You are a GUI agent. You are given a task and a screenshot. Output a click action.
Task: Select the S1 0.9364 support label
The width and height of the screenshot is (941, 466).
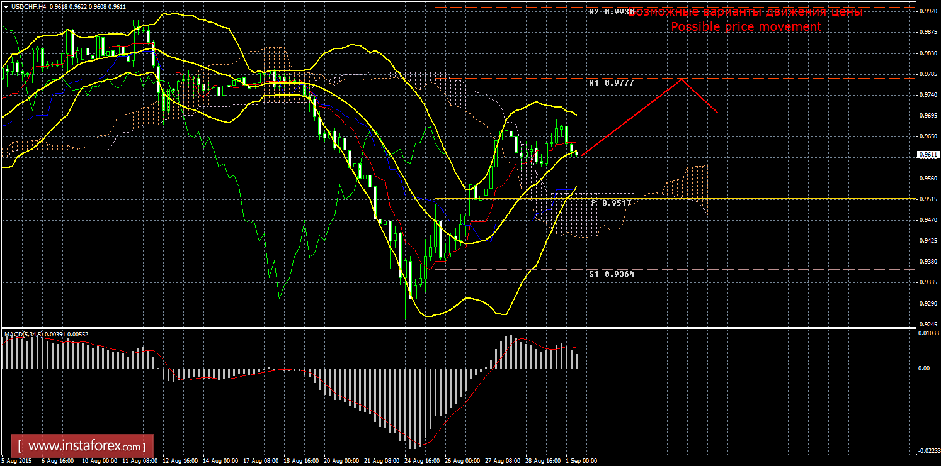coord(612,274)
